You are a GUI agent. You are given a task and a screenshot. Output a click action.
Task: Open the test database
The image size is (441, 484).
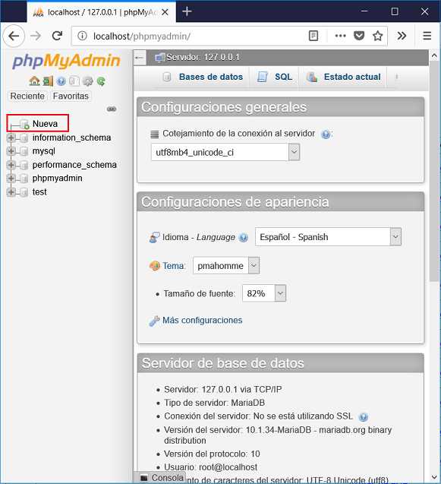point(39,192)
